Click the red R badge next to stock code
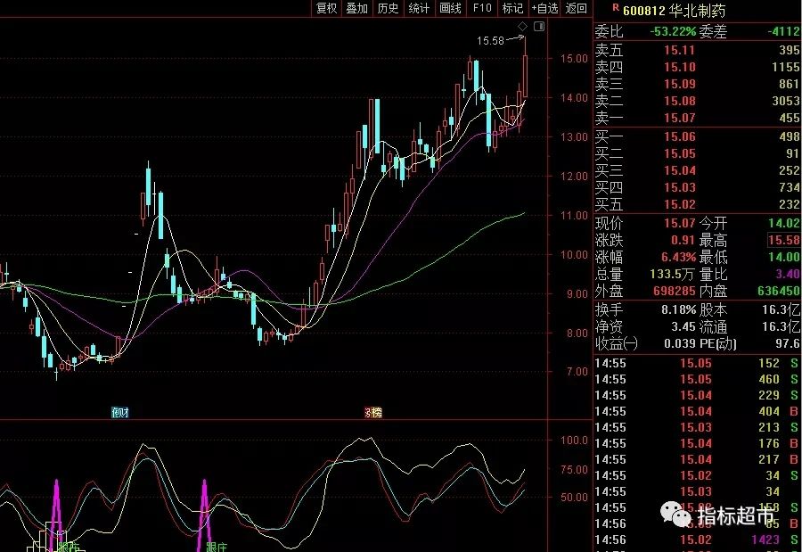Screen dimensions: 802x552 tap(615, 8)
